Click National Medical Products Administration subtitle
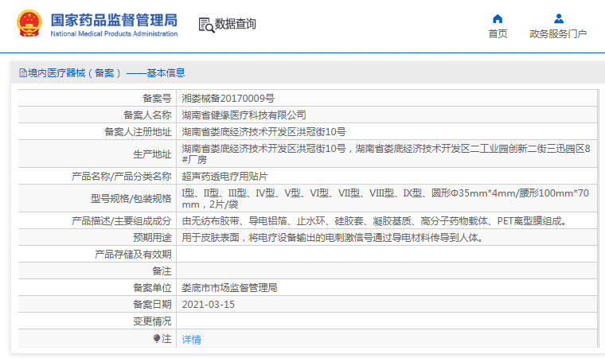Screen dimensions: 605x358 pyautogui.click(x=114, y=34)
